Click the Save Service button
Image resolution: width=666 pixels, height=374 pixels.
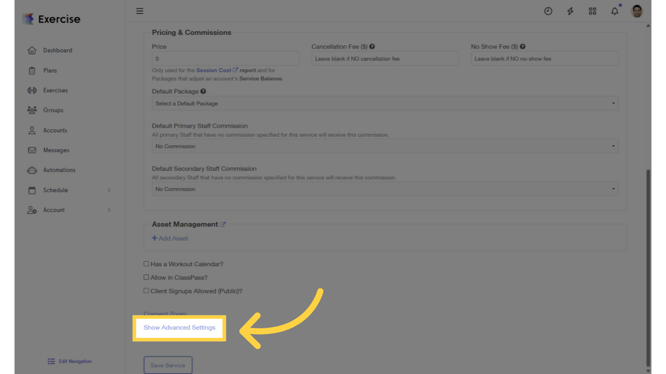(168, 365)
